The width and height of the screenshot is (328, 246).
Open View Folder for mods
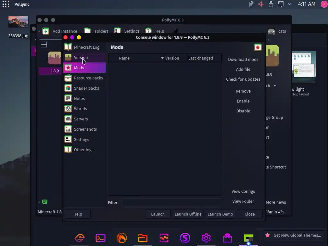coord(243,201)
